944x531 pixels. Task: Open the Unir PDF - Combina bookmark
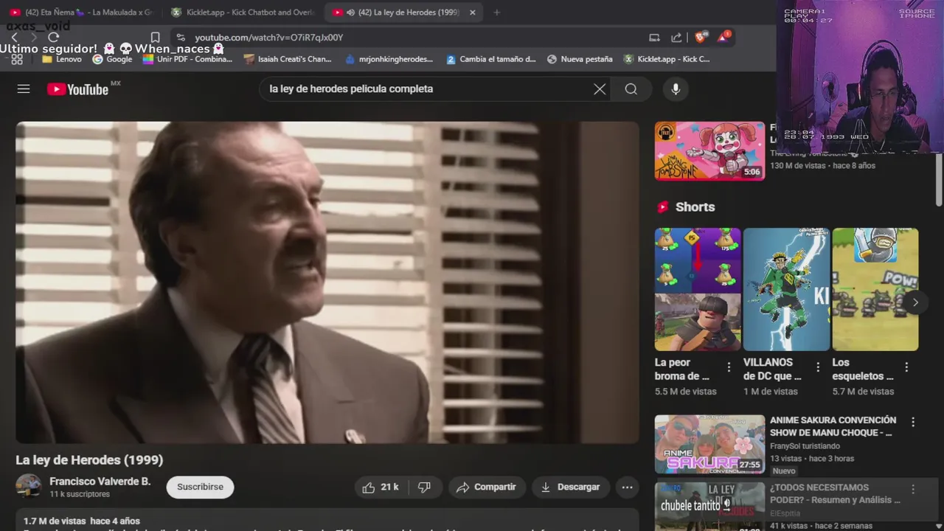click(x=187, y=59)
